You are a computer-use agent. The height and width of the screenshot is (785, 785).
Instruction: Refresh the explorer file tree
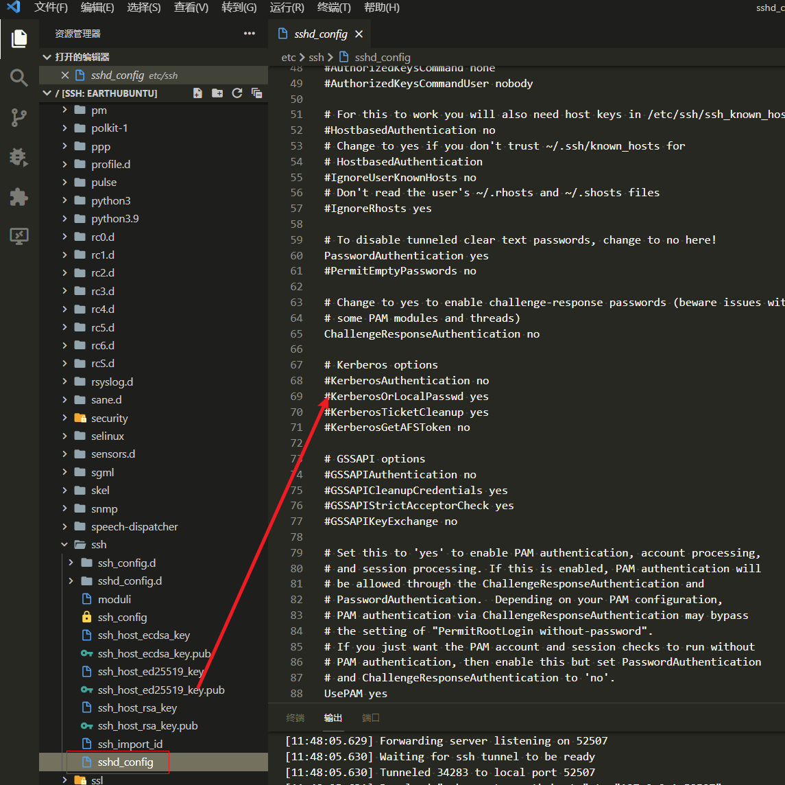[237, 93]
